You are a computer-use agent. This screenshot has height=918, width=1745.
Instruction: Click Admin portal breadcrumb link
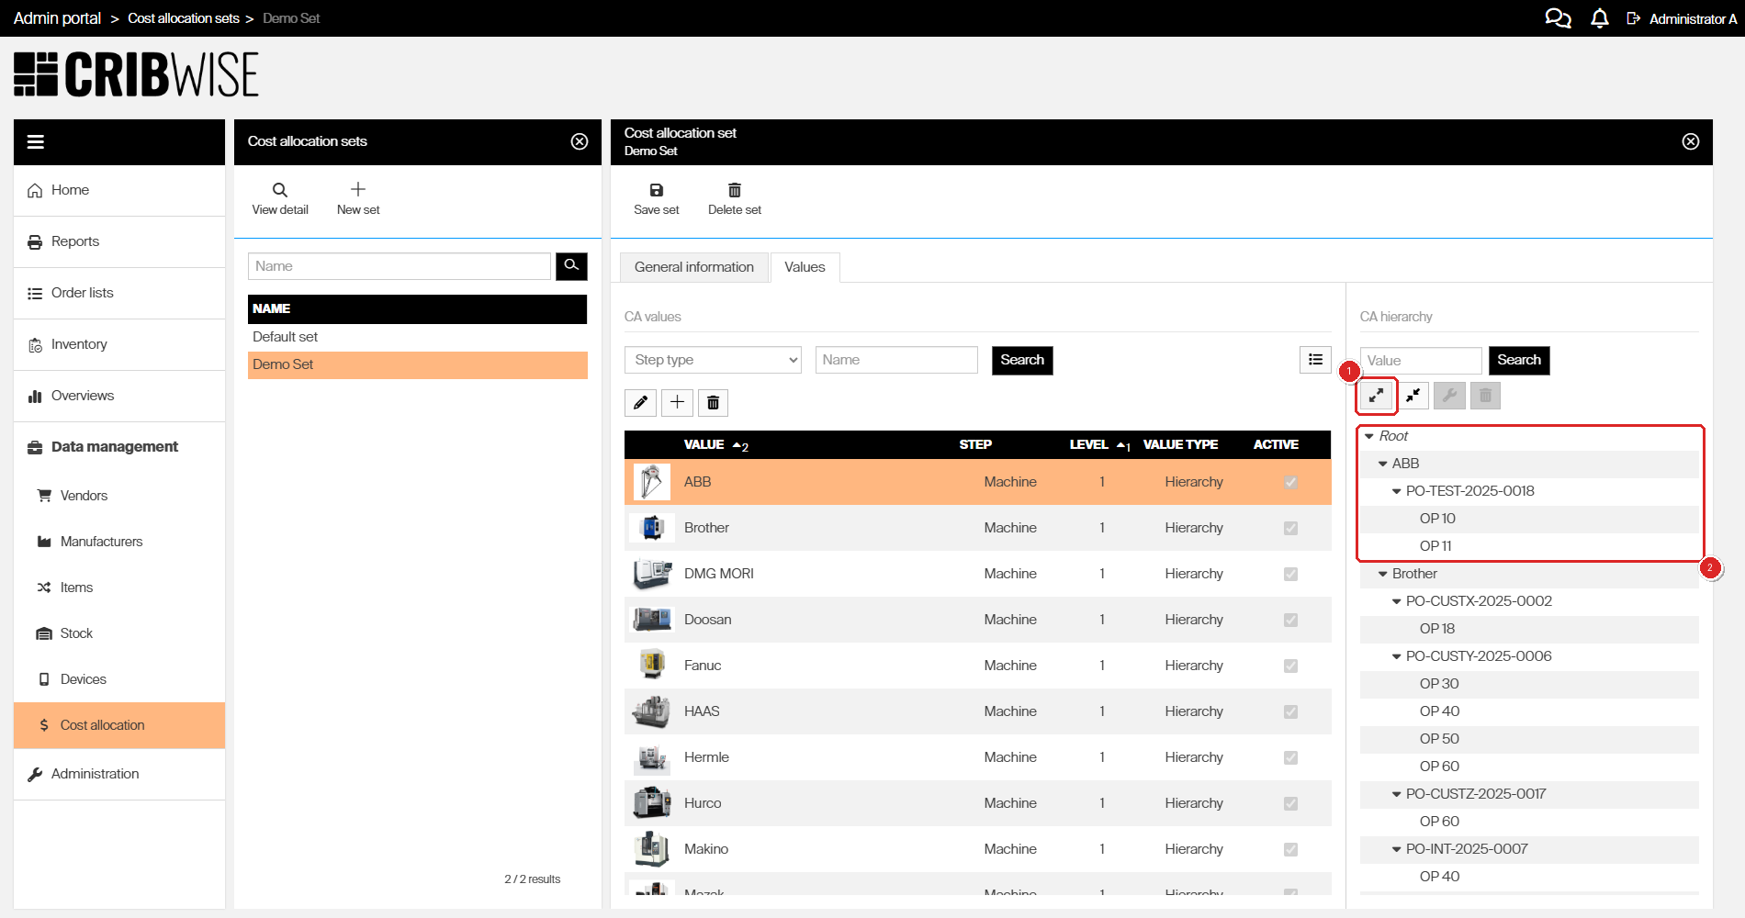coord(57,18)
